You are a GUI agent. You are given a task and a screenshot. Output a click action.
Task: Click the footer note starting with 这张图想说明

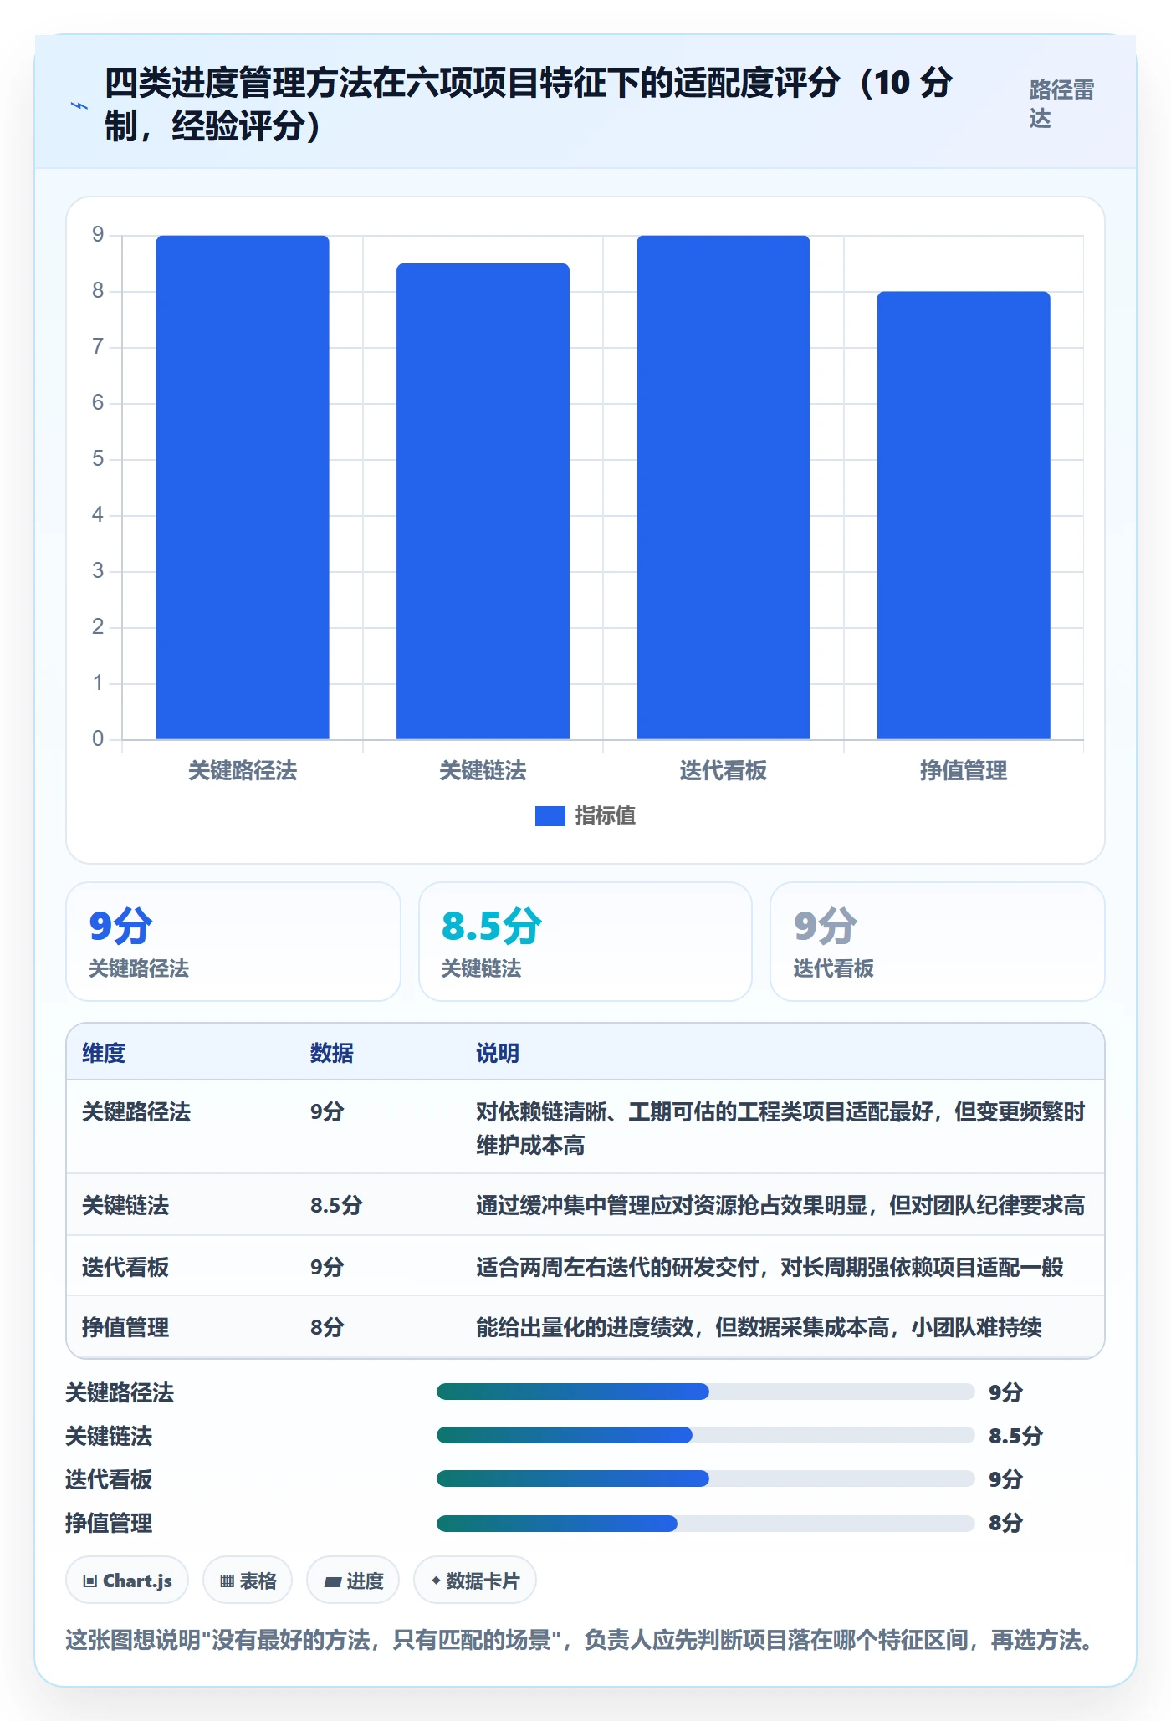pos(580,1639)
